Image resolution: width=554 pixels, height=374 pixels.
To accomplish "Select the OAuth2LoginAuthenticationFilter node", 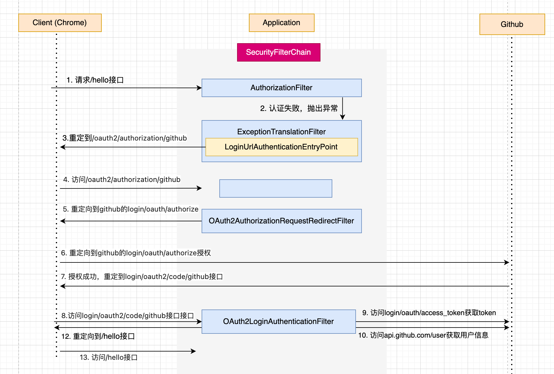I will pyautogui.click(x=278, y=321).
